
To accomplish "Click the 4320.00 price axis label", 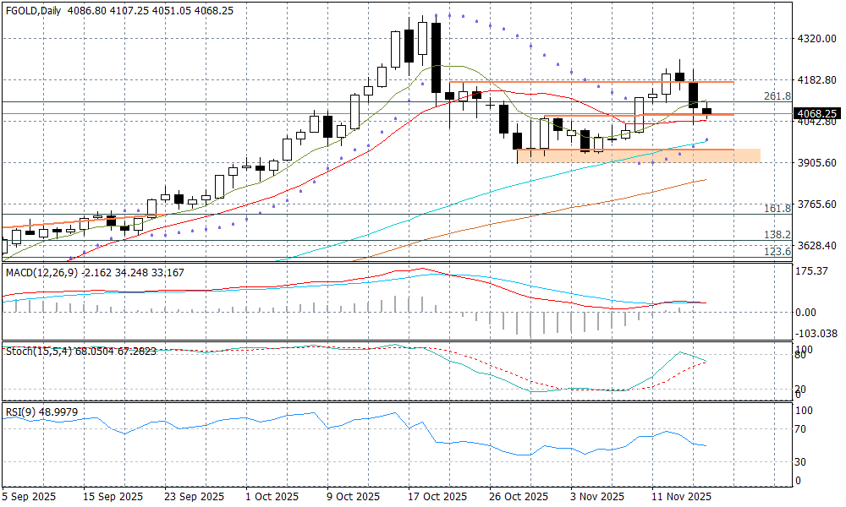I will click(816, 39).
